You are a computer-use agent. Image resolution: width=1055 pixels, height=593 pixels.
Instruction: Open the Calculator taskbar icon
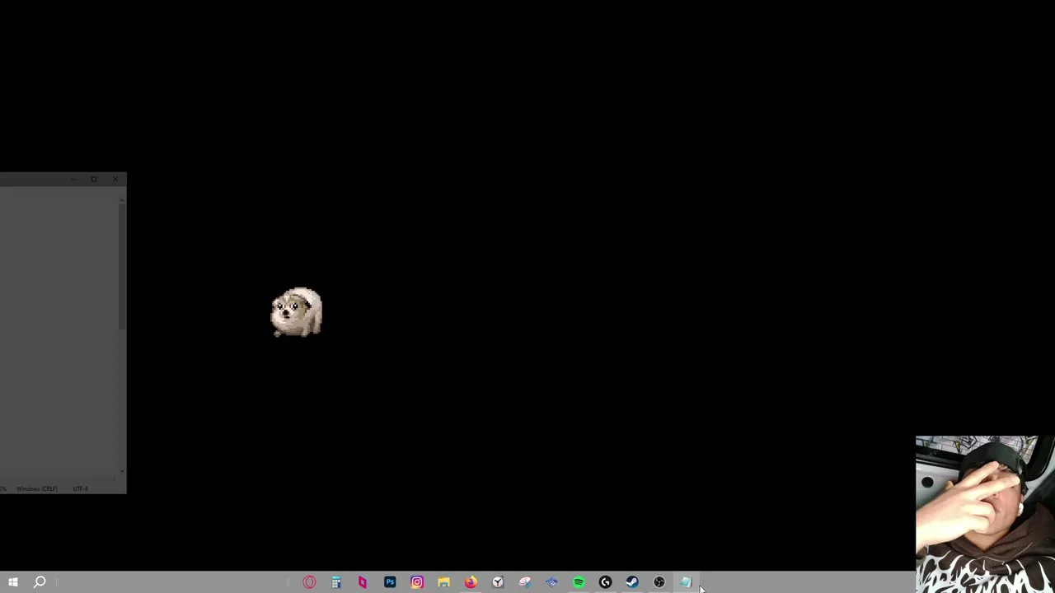coord(336,582)
